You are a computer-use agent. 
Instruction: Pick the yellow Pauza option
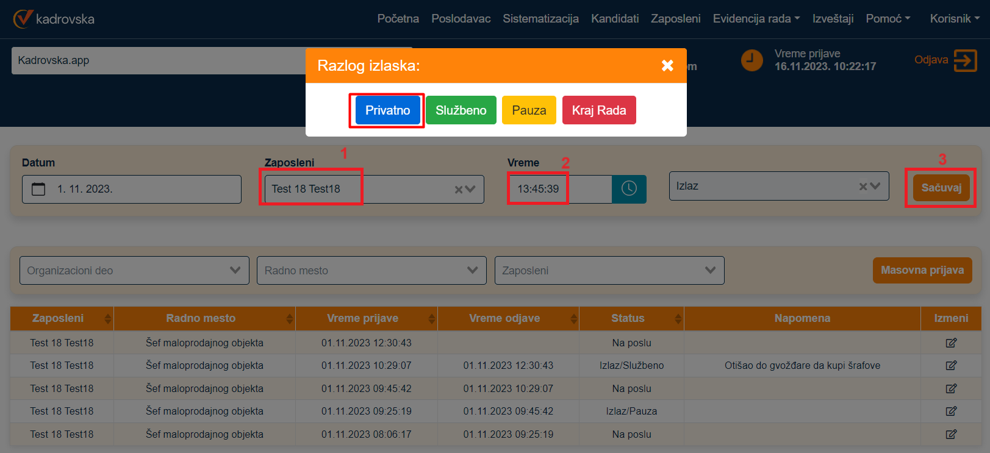tap(529, 110)
